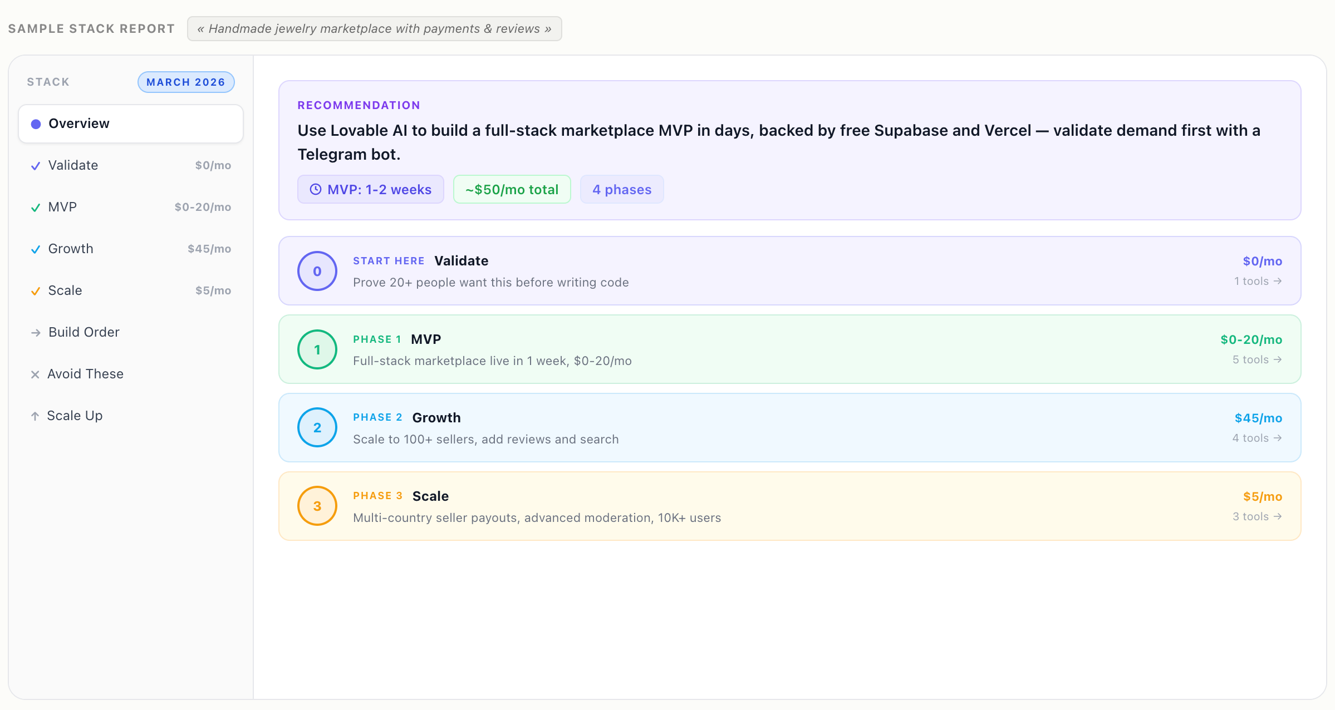Expand the MVP phase's 5 tools link

(x=1257, y=359)
